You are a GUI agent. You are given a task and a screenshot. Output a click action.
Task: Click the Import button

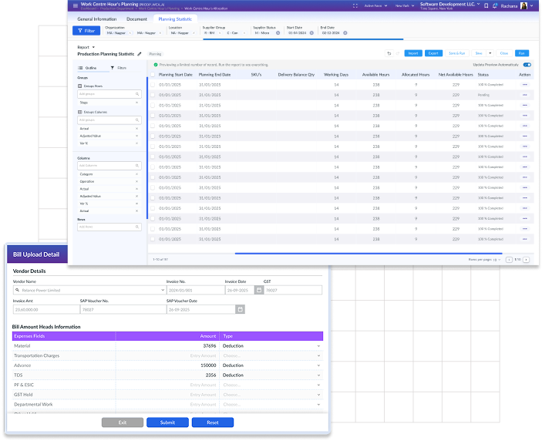pos(413,53)
